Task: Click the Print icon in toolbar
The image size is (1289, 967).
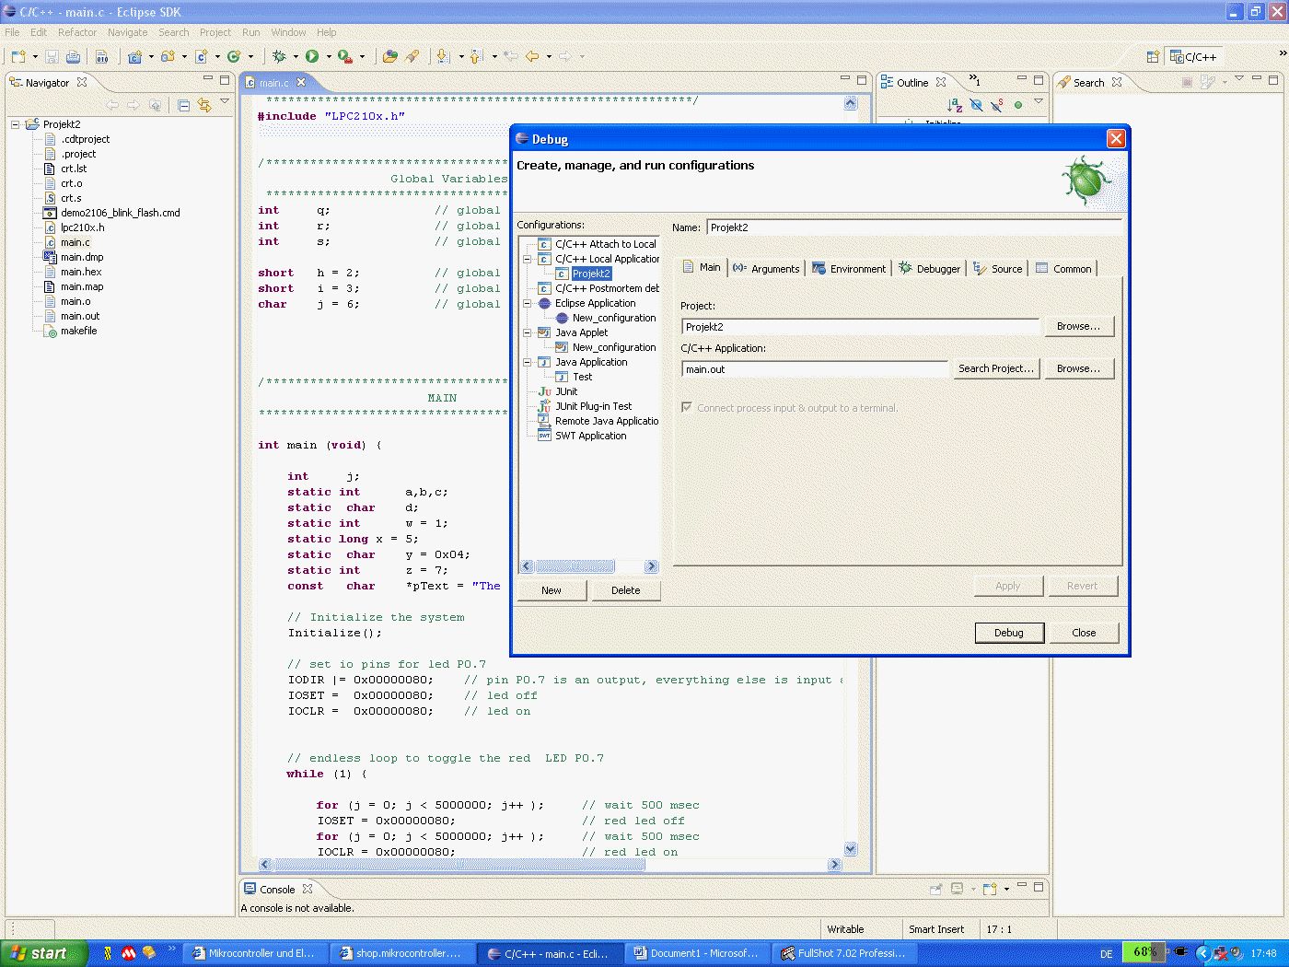Action: [74, 57]
